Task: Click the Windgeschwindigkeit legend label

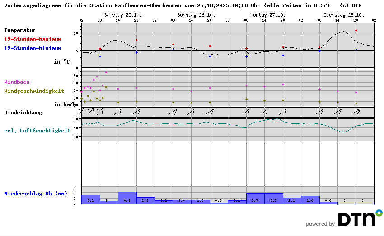Action: tap(34, 91)
